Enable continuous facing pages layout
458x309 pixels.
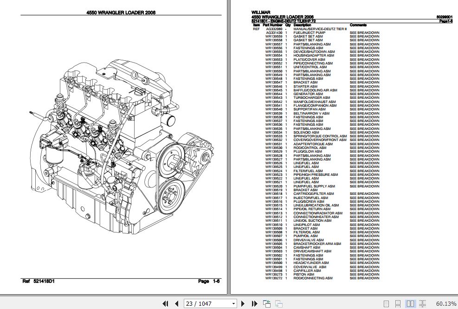click(x=422, y=303)
